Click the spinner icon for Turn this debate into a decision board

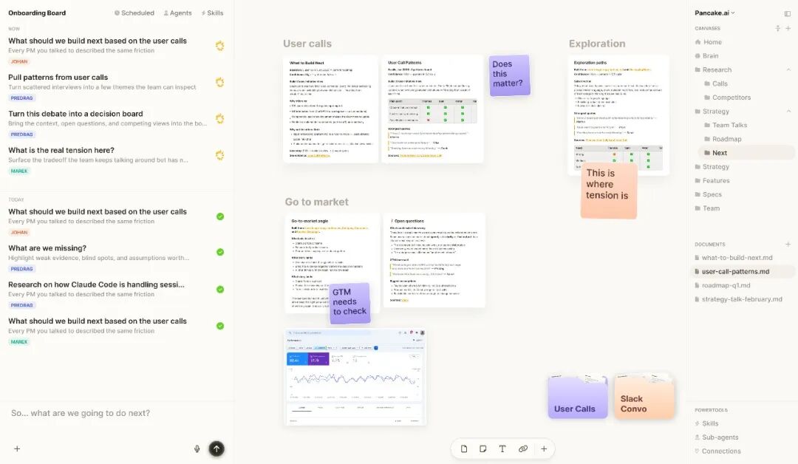click(x=220, y=118)
